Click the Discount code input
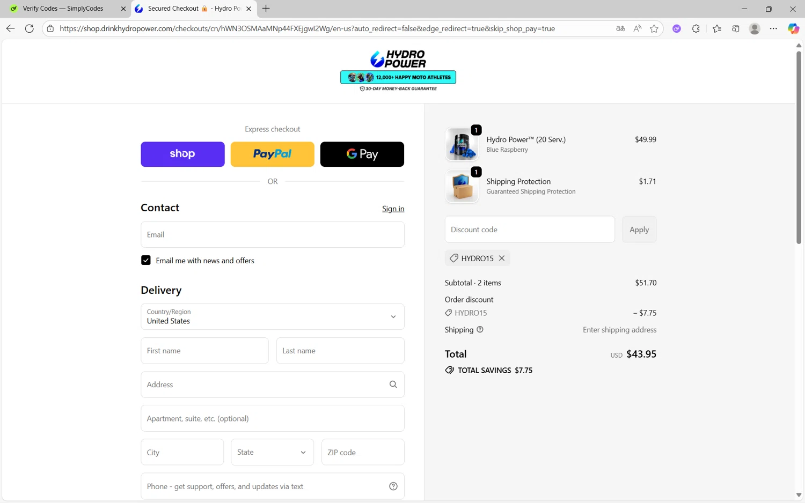 tap(530, 230)
